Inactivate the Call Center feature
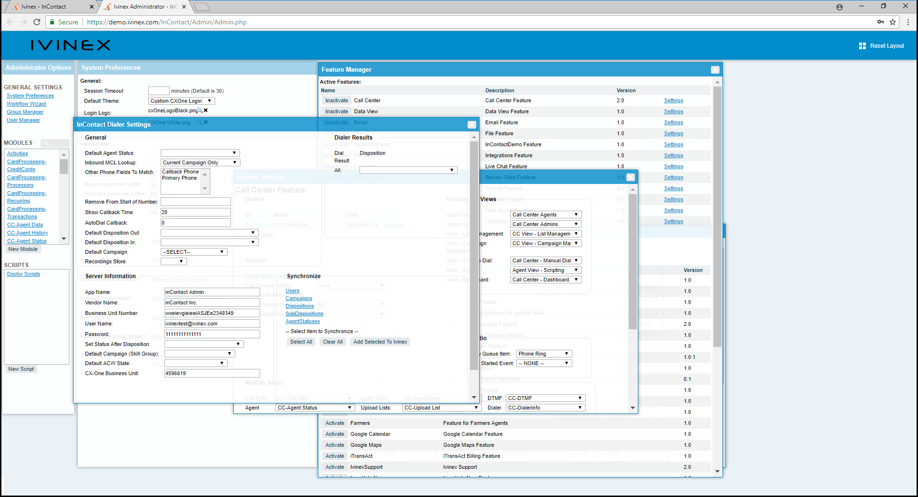 (337, 100)
